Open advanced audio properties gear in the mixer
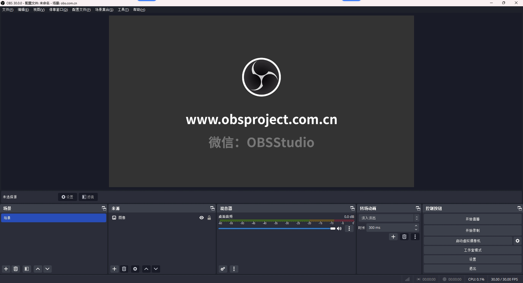 223,269
